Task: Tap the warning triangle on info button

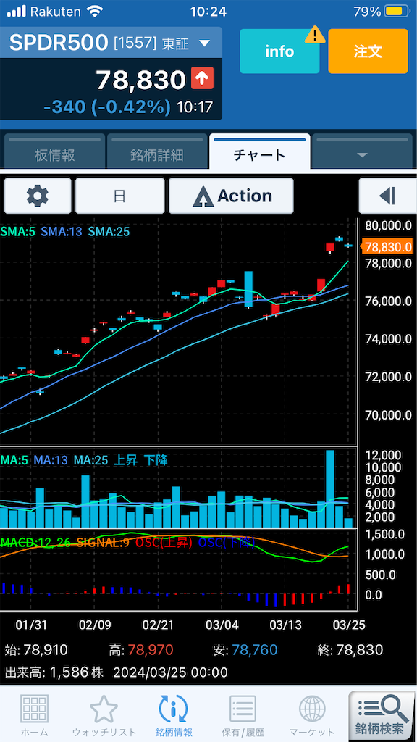Action: pos(314,35)
